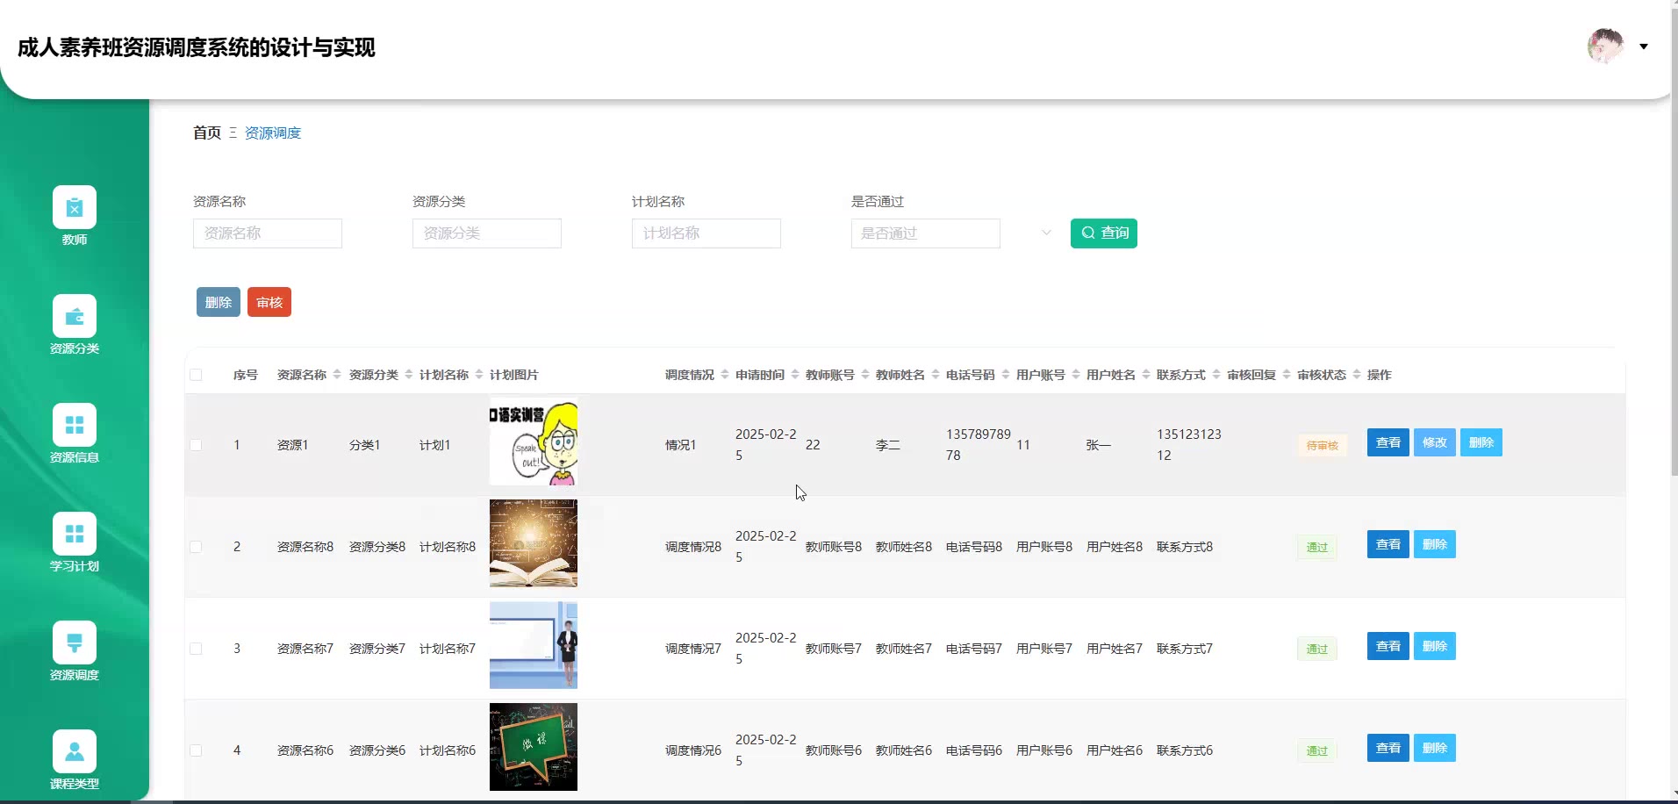Click the 调度情况7 cell
Viewport: 1678px width, 804px height.
(693, 649)
